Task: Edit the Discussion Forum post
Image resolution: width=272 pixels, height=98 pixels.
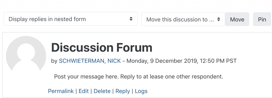Action: point(84,91)
